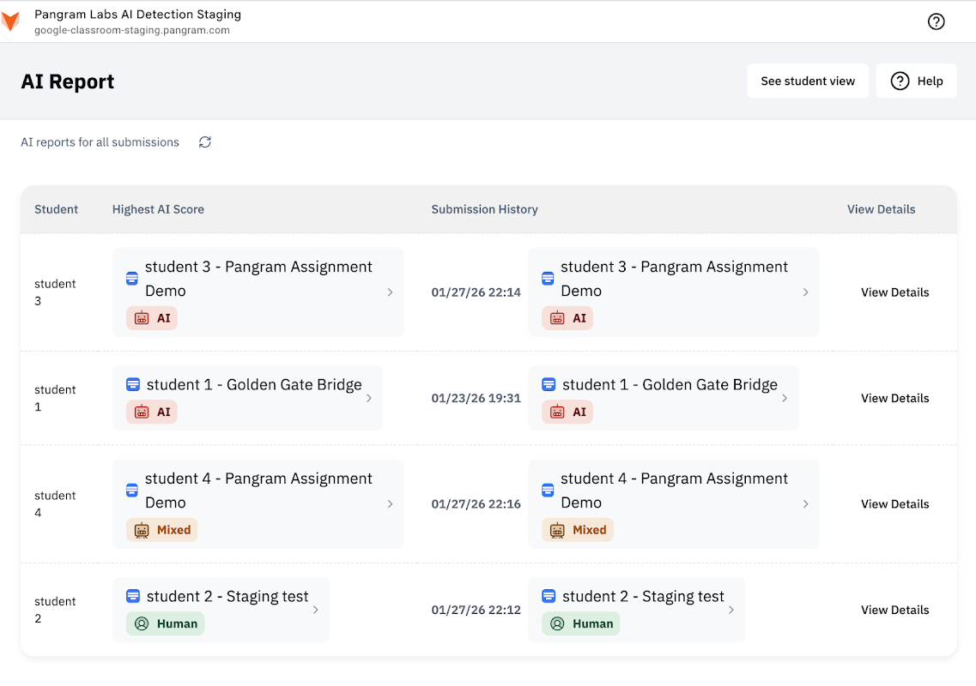Viewport: 976px width, 686px height.
Task: Expand student 2 submission history chevron
Action: click(731, 610)
